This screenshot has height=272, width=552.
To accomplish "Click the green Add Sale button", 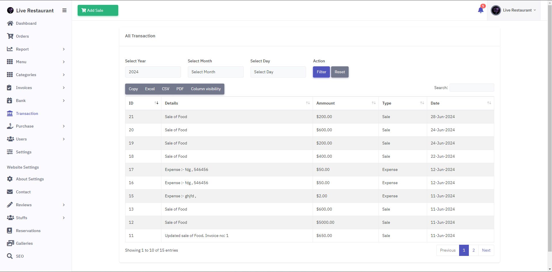I will (x=98, y=10).
